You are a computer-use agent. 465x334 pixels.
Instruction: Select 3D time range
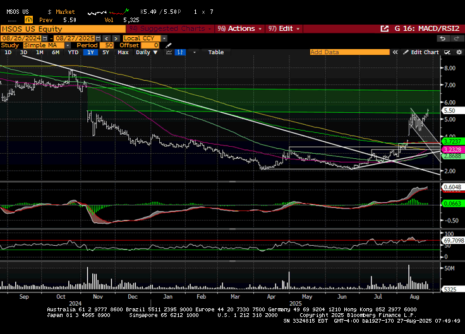pos(24,52)
